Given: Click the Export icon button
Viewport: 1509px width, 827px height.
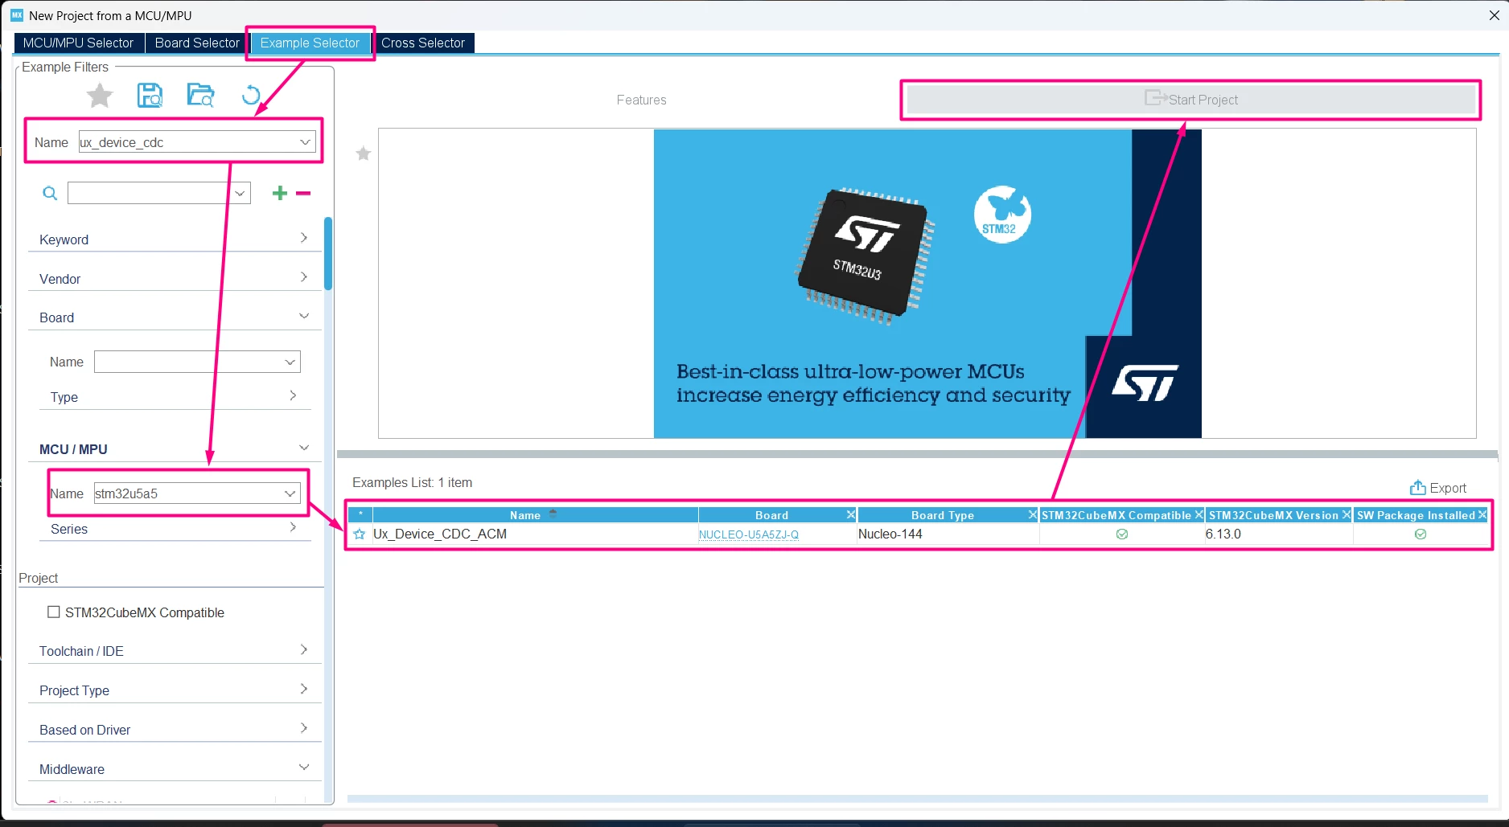Looking at the screenshot, I should click(1437, 488).
